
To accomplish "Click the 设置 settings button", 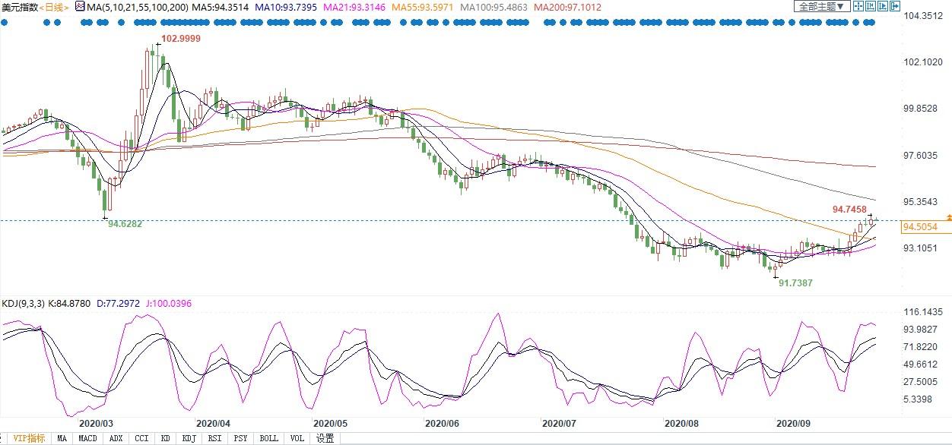I will 325,438.
